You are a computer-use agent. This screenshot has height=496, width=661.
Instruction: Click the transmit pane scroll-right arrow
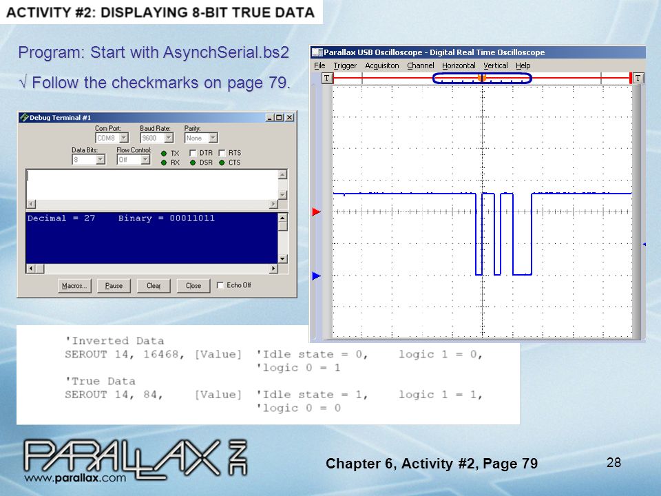pyautogui.click(x=273, y=204)
